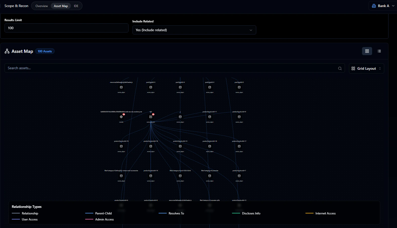Select product?productId=13 node icon
This screenshot has width=397, height=228.
click(180, 146)
